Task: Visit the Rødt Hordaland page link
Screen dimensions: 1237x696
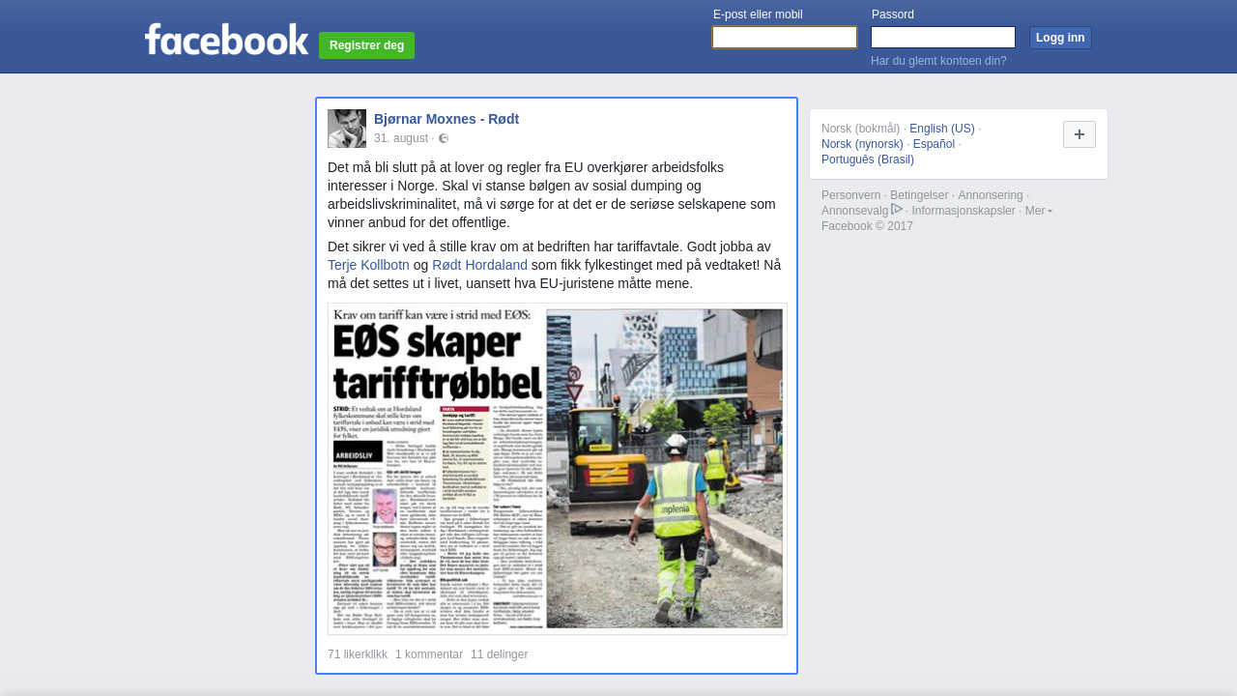Action: (479, 265)
